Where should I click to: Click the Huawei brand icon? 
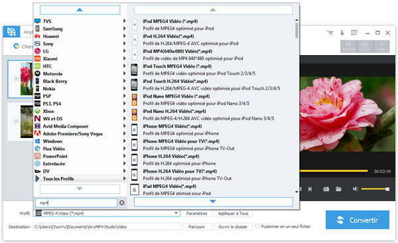(38, 36)
